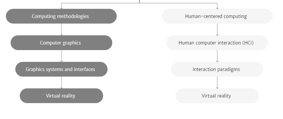Click arrow from Computing methodologies to Computer graphics
This screenshot has height=119, width=283.
pos(61,29)
